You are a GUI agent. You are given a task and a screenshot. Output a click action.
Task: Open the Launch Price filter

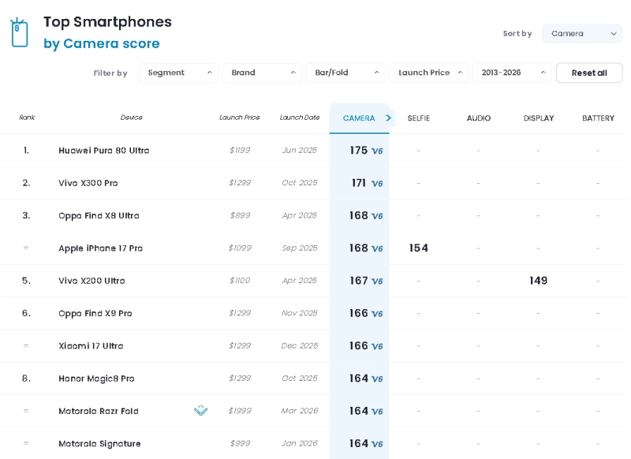point(429,73)
